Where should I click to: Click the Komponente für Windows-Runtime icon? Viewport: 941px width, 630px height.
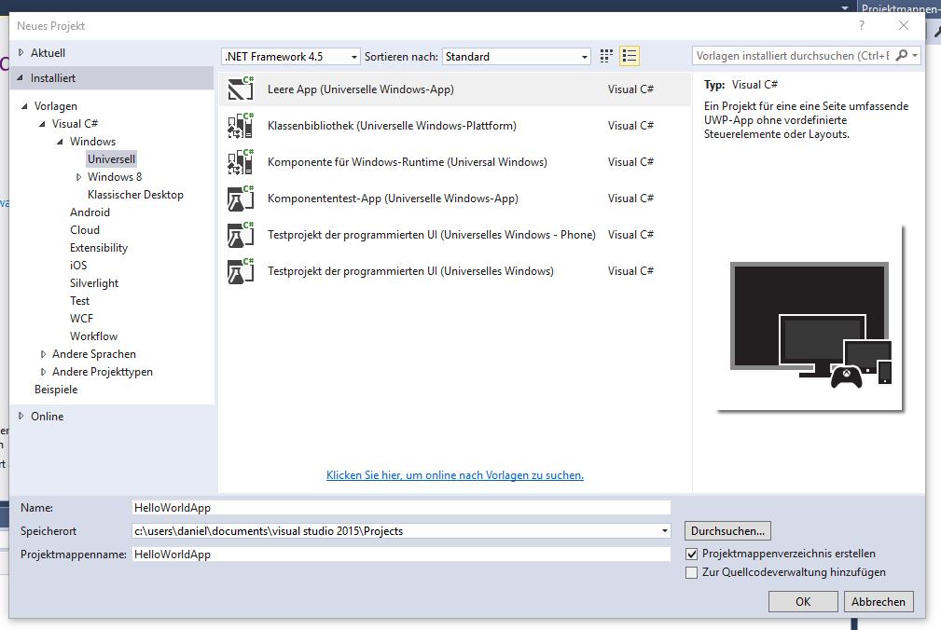[241, 162]
